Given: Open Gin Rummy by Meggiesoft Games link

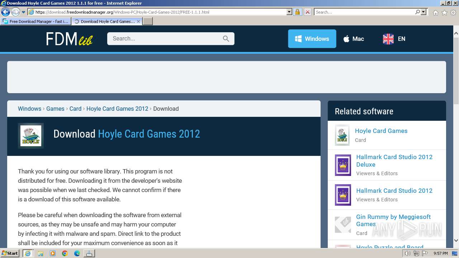Looking at the screenshot, I should point(393,220).
